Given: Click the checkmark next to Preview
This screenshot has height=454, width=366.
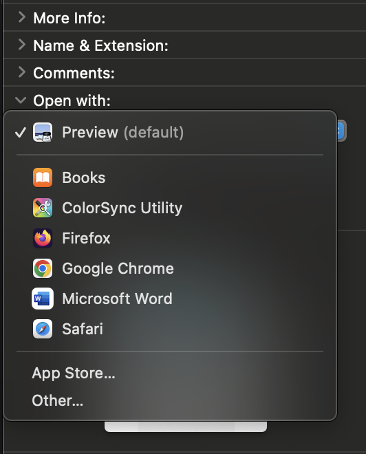Looking at the screenshot, I should pyautogui.click(x=21, y=133).
